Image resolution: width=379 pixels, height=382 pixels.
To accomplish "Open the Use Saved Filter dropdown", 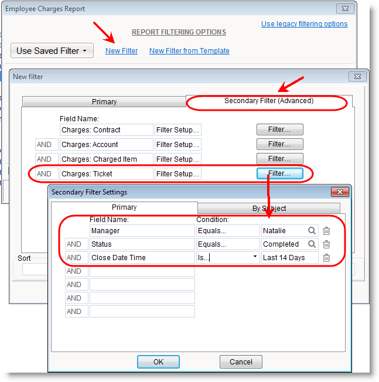I will [x=52, y=51].
